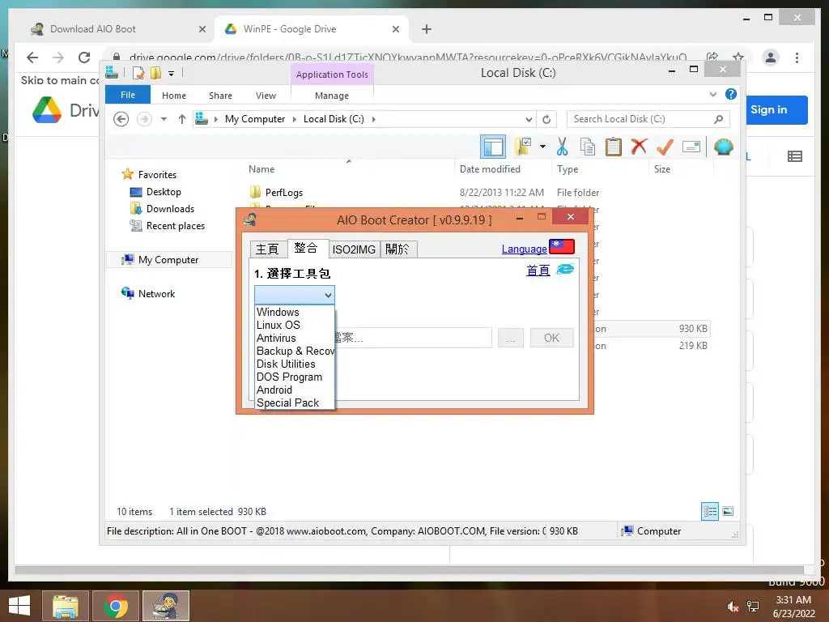Screen dimensions: 829x622
Task: Reload the Chrome page
Action: [x=84, y=58]
